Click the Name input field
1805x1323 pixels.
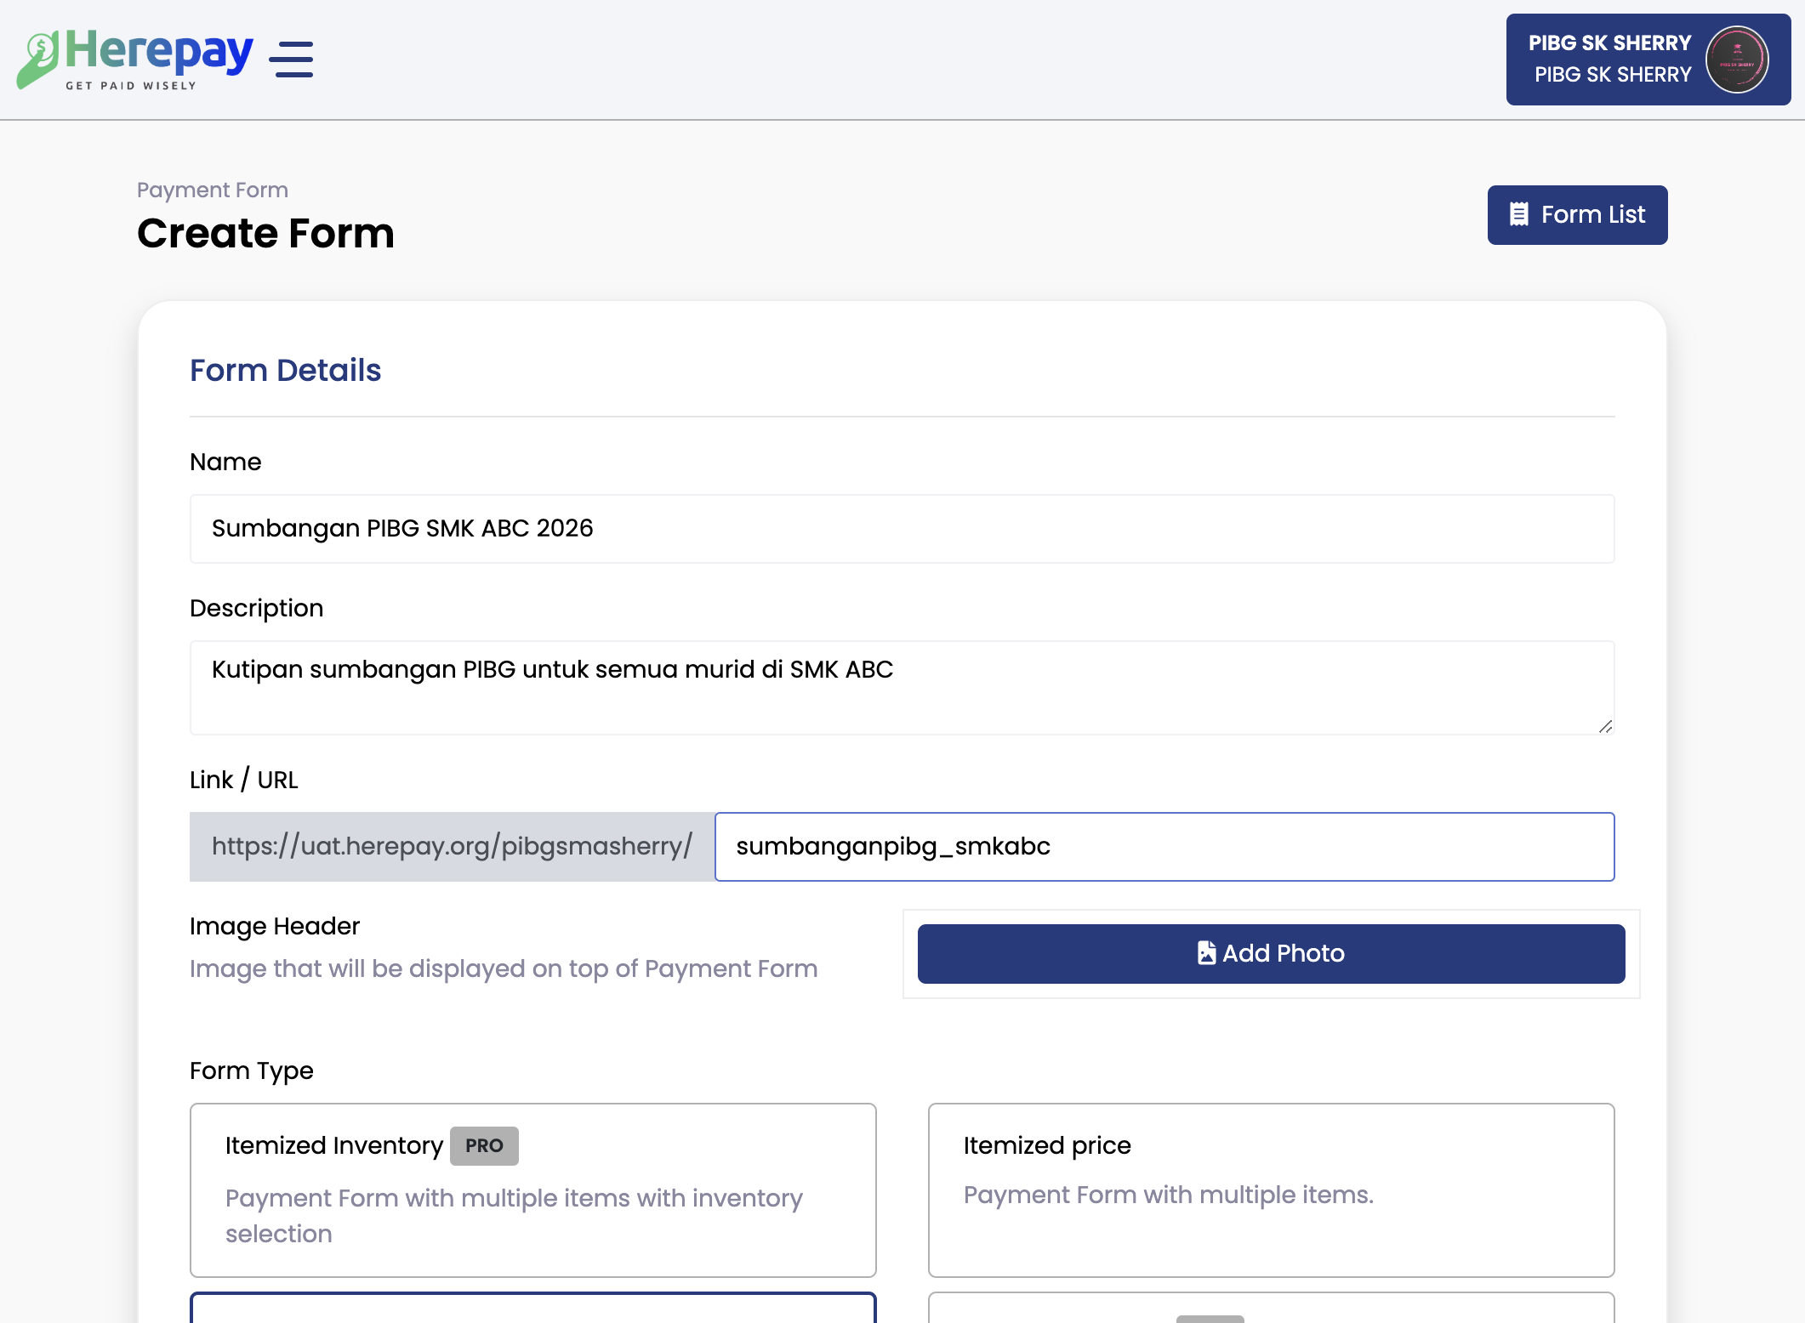[x=902, y=529]
